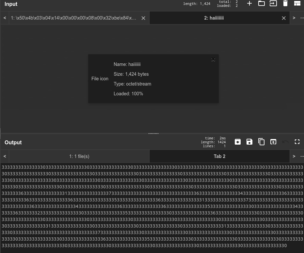Open the input tabs more options menu

pos(302,18)
